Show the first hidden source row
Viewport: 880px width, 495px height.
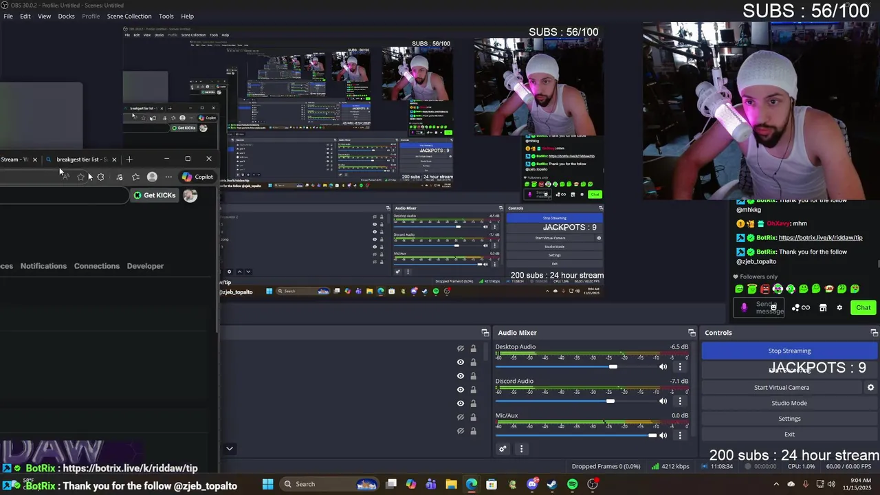click(x=461, y=349)
